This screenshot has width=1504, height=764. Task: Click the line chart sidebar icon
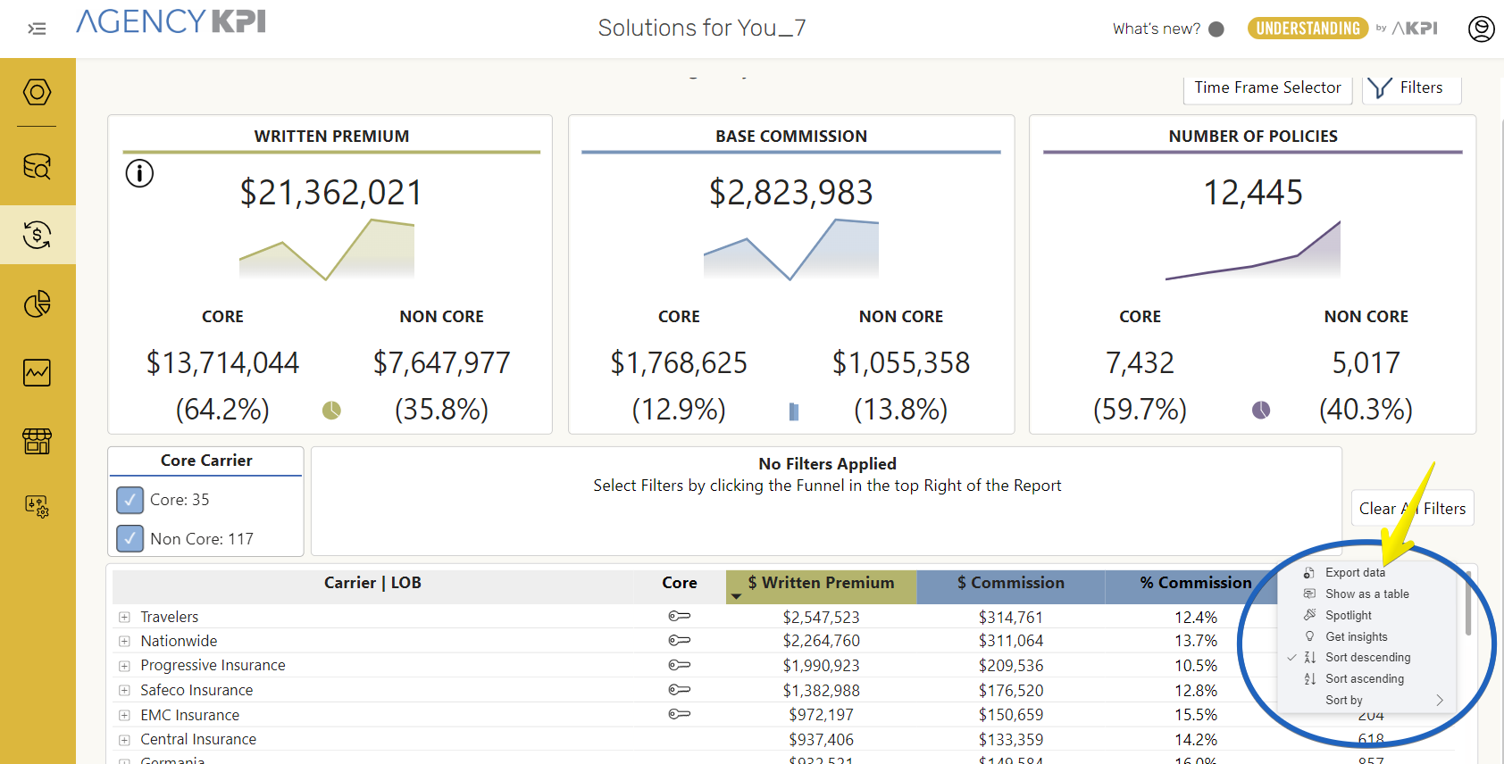pyautogui.click(x=37, y=372)
